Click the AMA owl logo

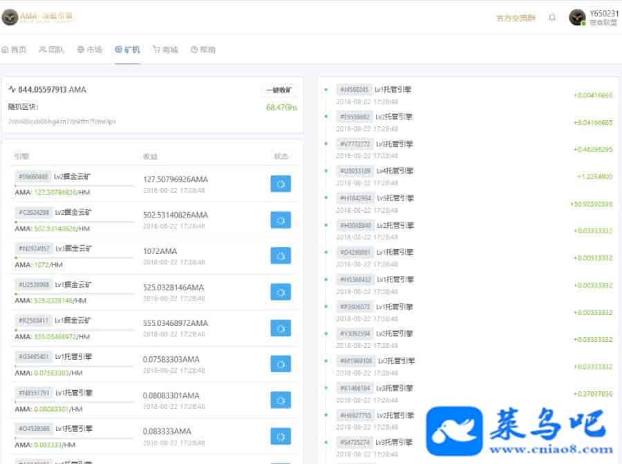(10, 17)
